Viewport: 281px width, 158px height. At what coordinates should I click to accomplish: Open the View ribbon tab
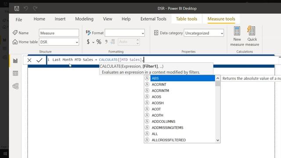coord(108,19)
